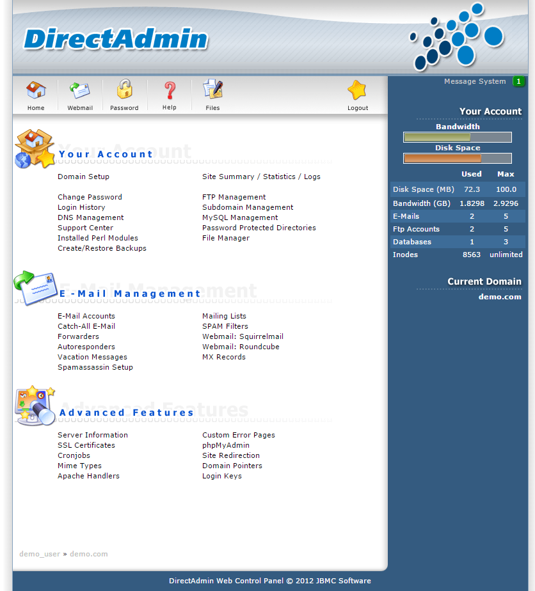This screenshot has width=535, height=591.
Task: Click the Inodes value 8563
Action: (x=472, y=255)
